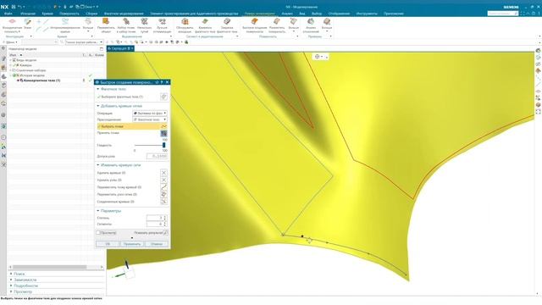The height and width of the screenshot is (305, 542).
Task: Switch to the Инструменты ribbon tab
Action: pos(367,14)
